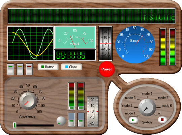The height and width of the screenshot is (135, 182).
Task: Click the horizontal slider green handle
Action: [x=14, y=125]
